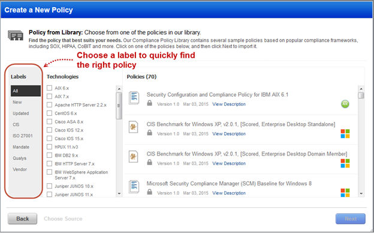Click the Policies list scroll down arrow
The height and width of the screenshot is (233, 374).
point(361,193)
